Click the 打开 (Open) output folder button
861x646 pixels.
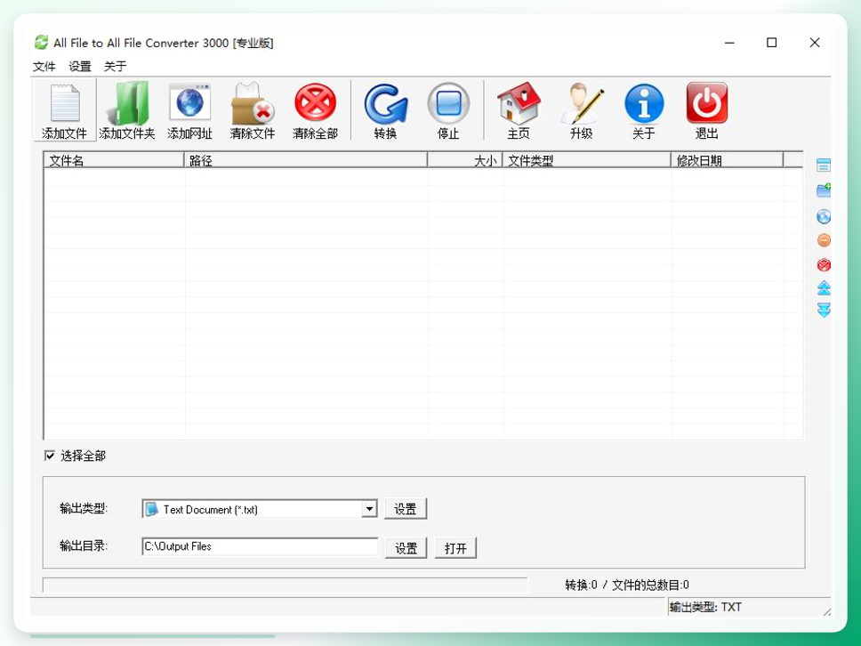(455, 547)
